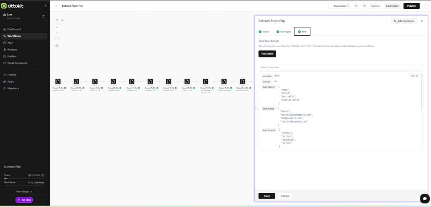Viewport: 431px width, 207px height.
Task: Enable the Show Runs checkbox
Action: click(331, 6)
